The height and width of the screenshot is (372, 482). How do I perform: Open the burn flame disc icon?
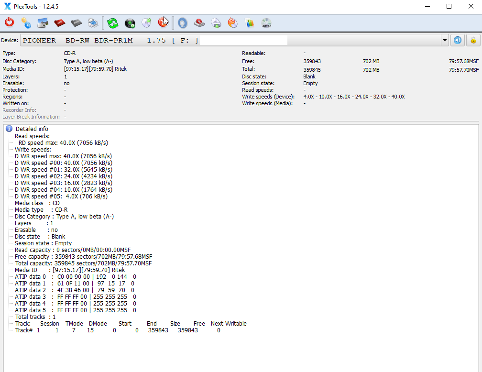233,23
